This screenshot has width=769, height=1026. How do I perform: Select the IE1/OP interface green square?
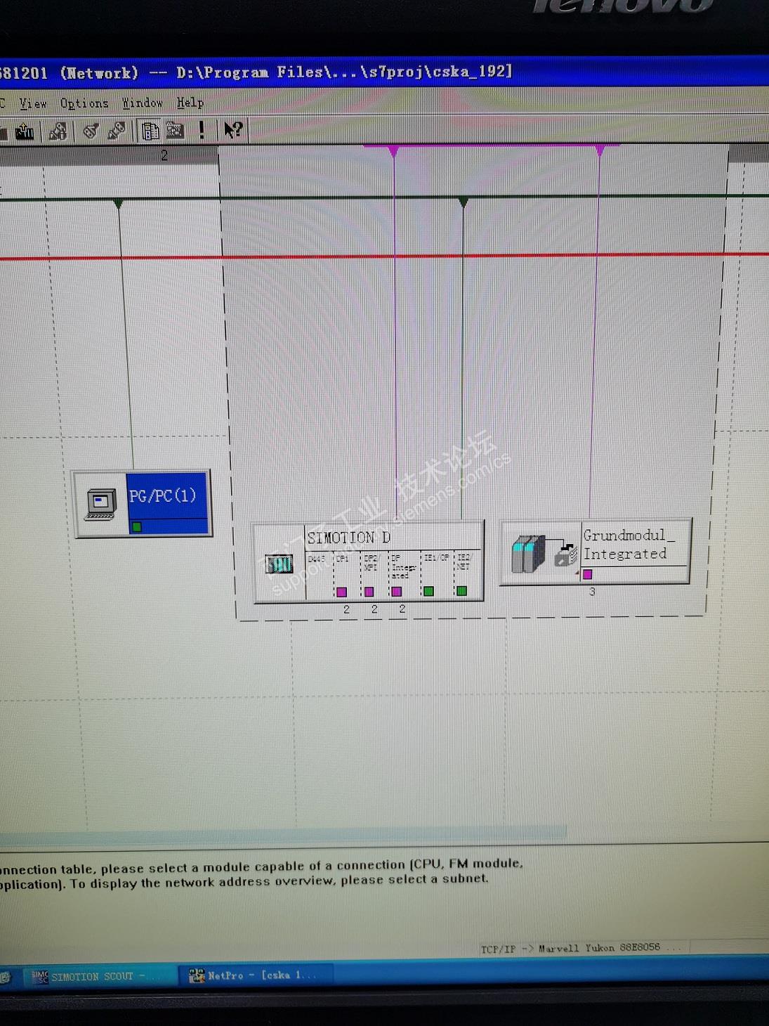[x=428, y=591]
